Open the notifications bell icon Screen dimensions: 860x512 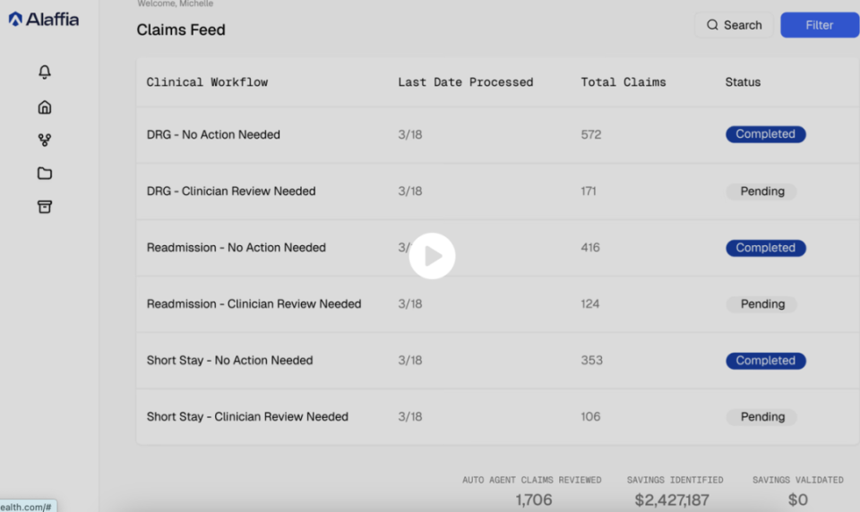(45, 72)
